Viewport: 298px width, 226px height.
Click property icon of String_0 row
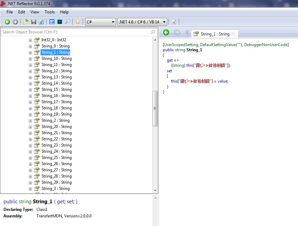click(37, 46)
